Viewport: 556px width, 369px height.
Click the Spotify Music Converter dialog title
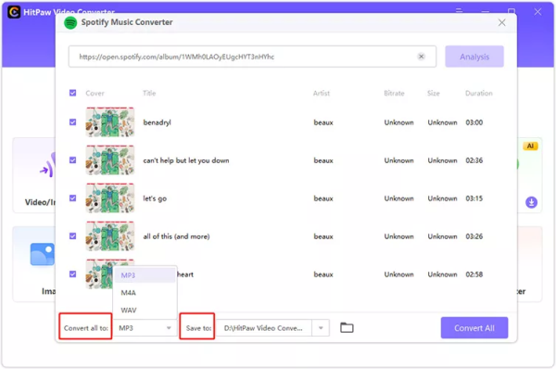click(x=127, y=22)
